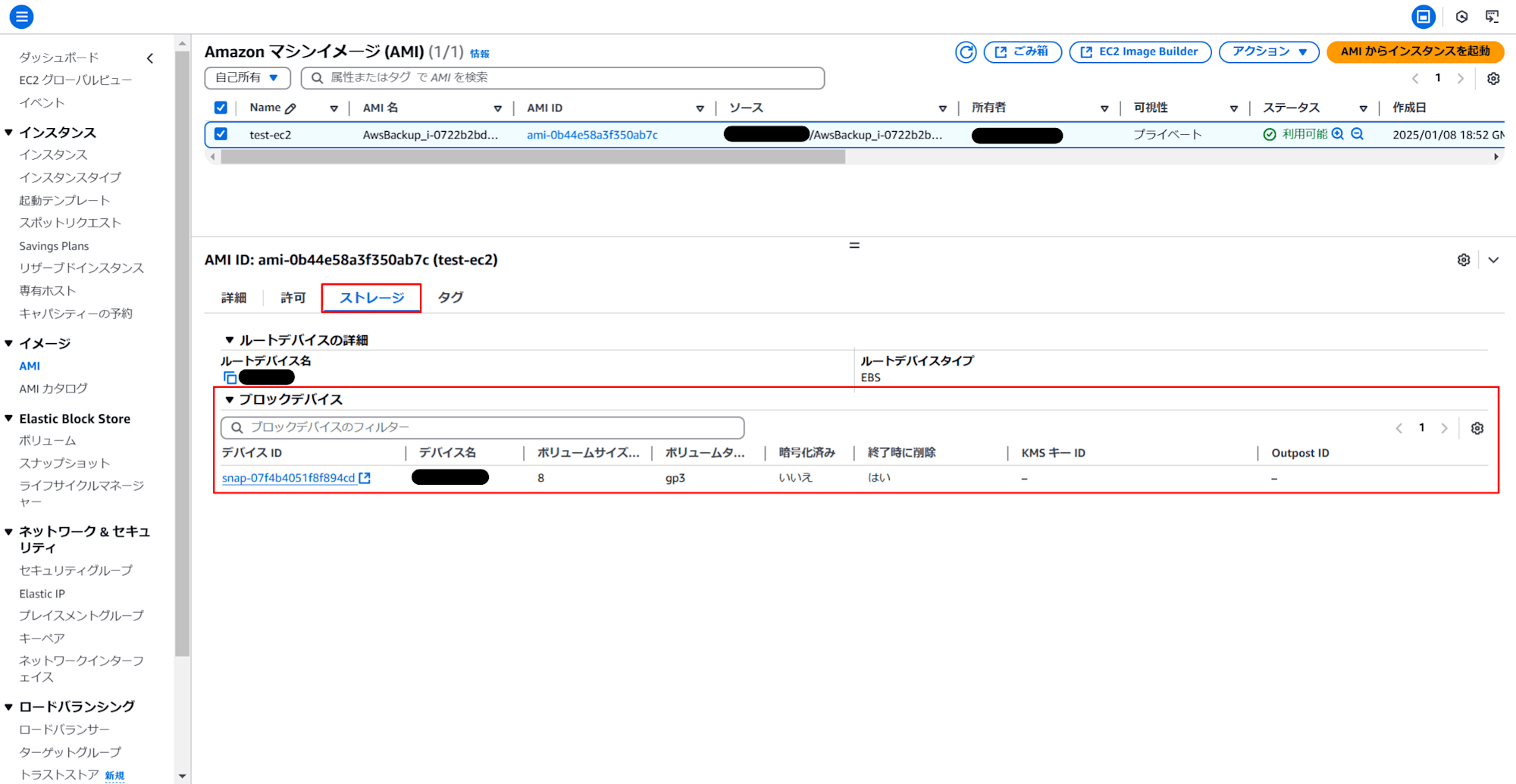Sort by Name column arrow

coord(334,108)
